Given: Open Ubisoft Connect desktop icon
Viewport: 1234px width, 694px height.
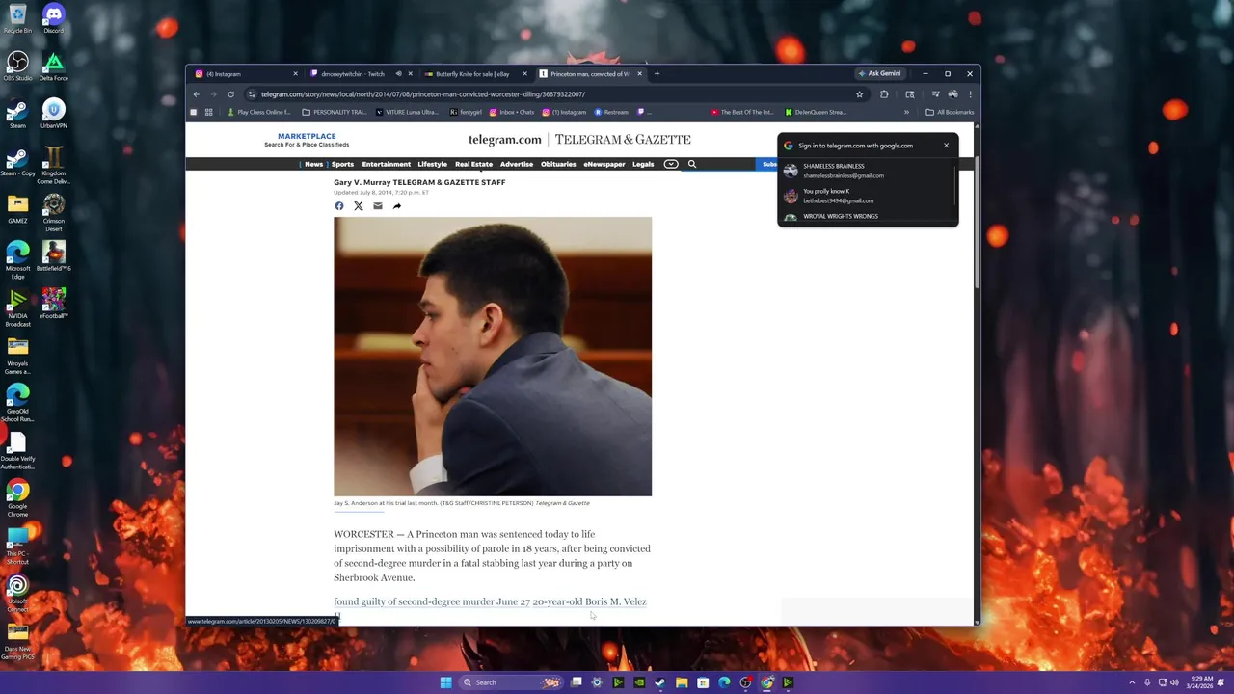Looking at the screenshot, I should 17,594.
